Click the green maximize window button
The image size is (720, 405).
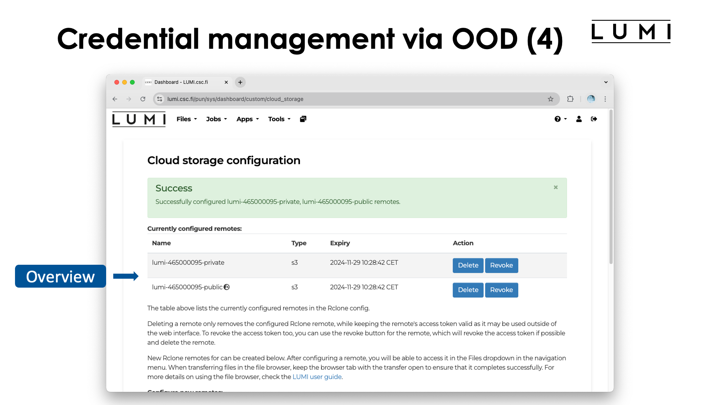click(x=132, y=82)
